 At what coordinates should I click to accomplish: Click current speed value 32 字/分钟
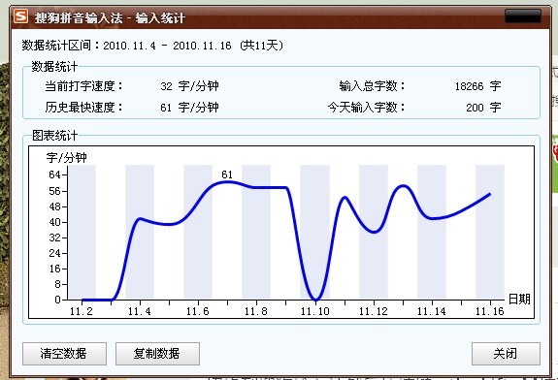(189, 86)
